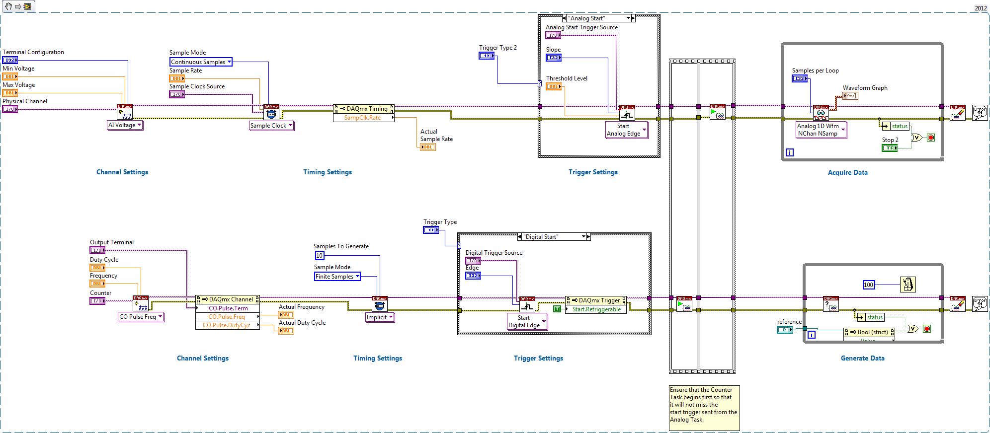Screen dimensions: 990x433
Task: Click the Wait (ms) metronome icon
Action: tap(908, 285)
